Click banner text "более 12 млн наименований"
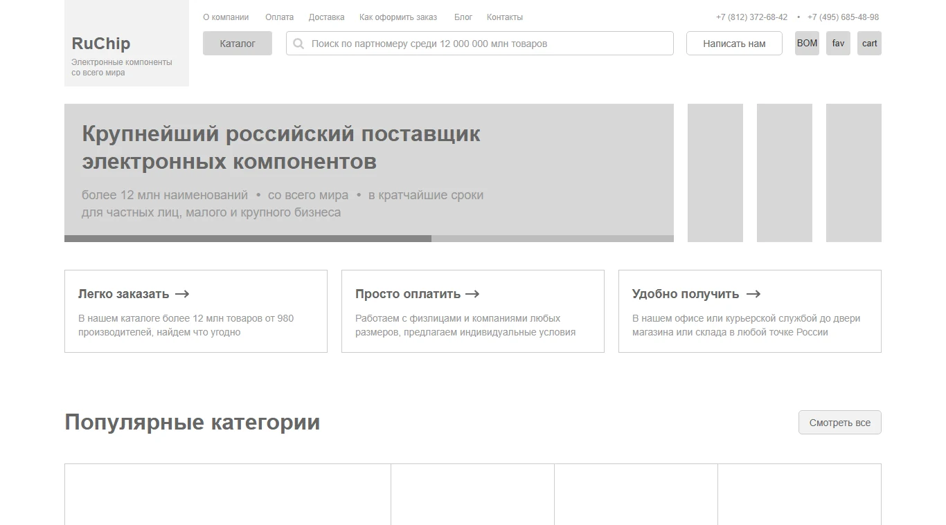 click(165, 195)
